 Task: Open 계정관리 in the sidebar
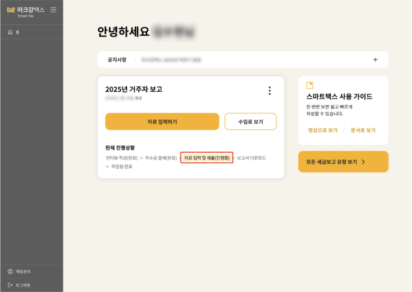point(23,271)
